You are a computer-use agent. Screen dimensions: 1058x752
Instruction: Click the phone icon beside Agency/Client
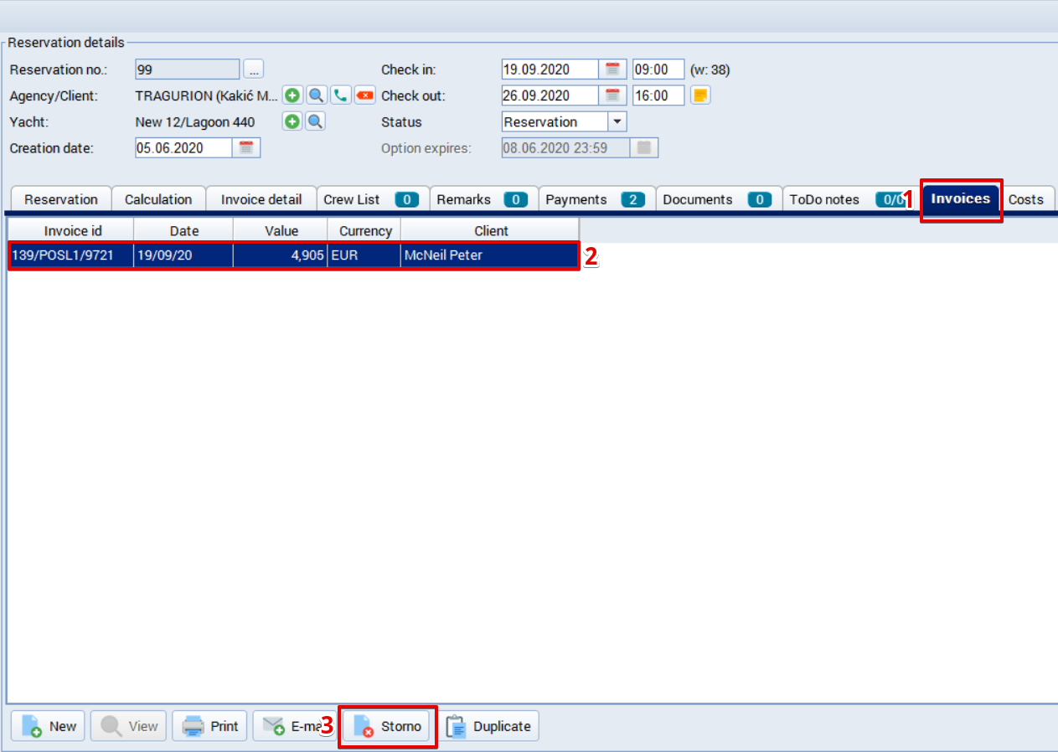click(x=340, y=95)
